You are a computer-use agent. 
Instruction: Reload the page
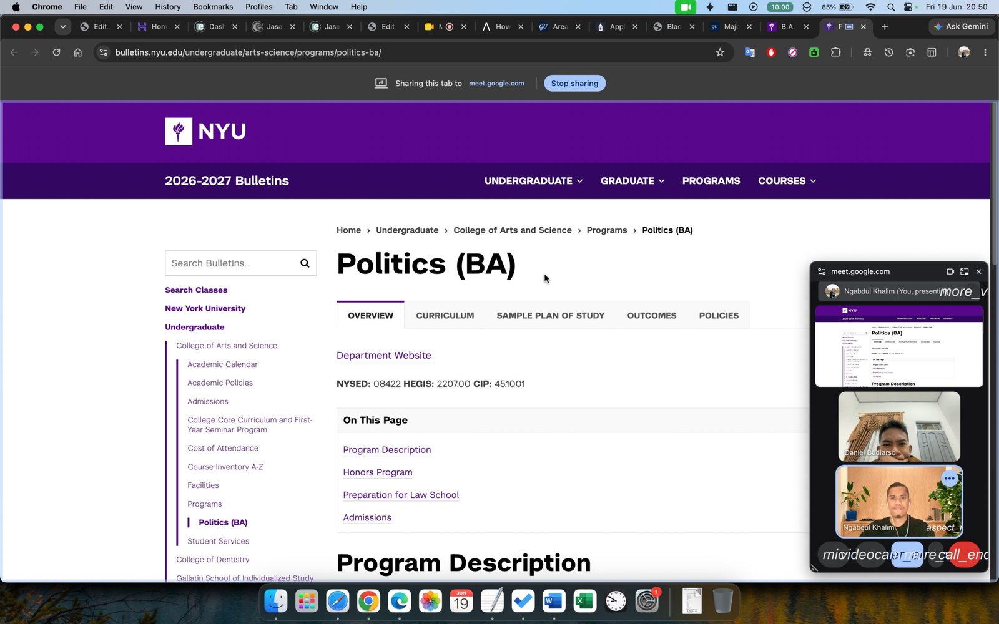coord(56,52)
